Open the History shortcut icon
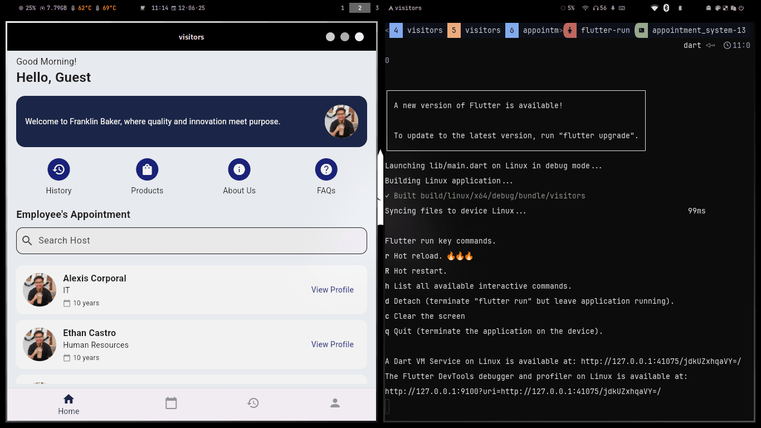761x428 pixels. tap(58, 169)
